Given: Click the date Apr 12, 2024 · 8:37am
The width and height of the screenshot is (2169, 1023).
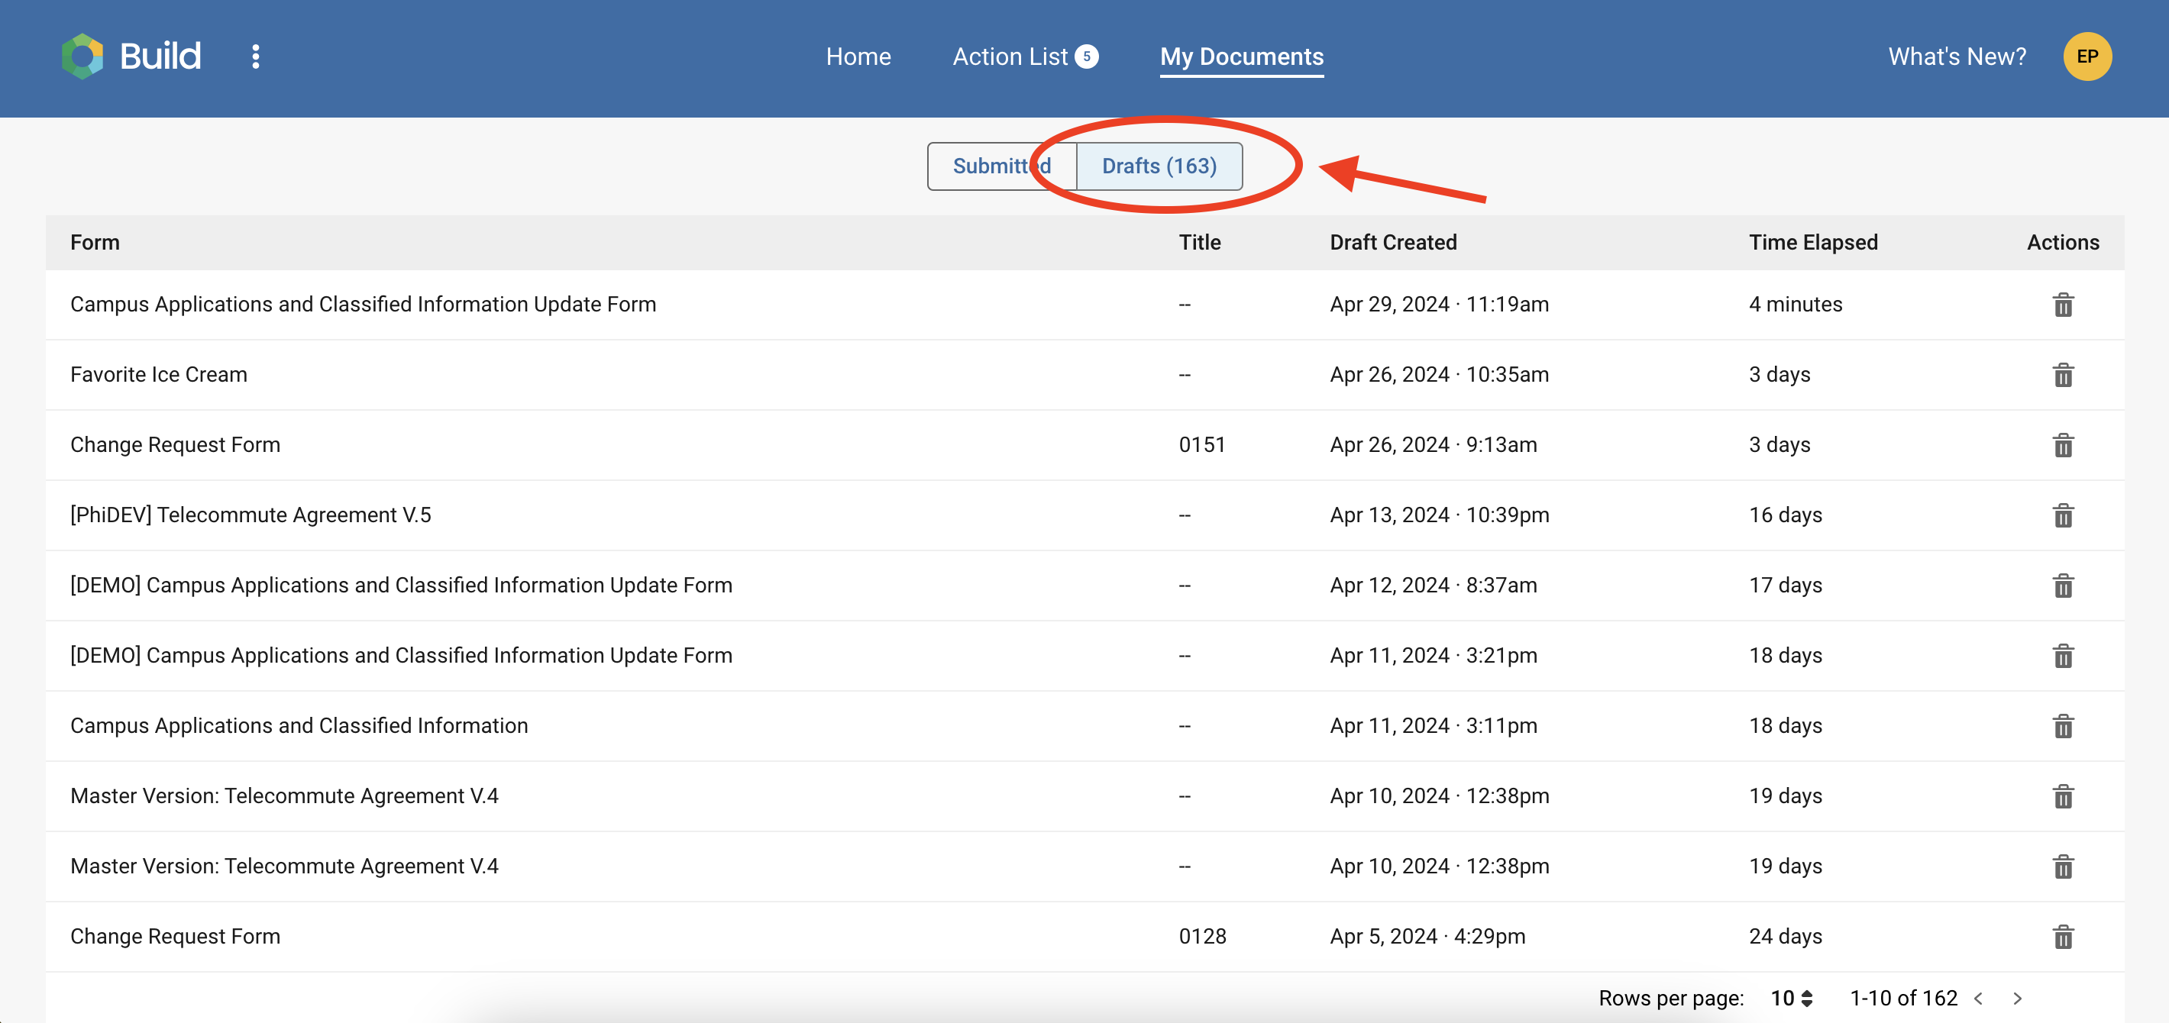Looking at the screenshot, I should pyautogui.click(x=1433, y=586).
